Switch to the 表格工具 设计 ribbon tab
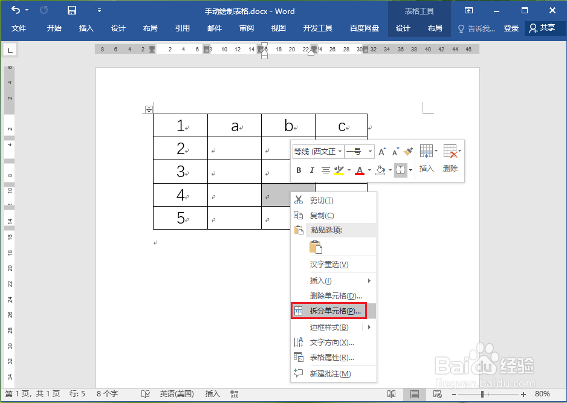 pyautogui.click(x=403, y=27)
